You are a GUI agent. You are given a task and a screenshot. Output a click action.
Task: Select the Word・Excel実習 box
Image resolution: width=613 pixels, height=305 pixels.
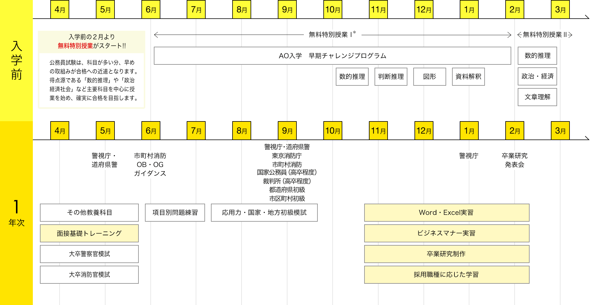pyautogui.click(x=447, y=212)
